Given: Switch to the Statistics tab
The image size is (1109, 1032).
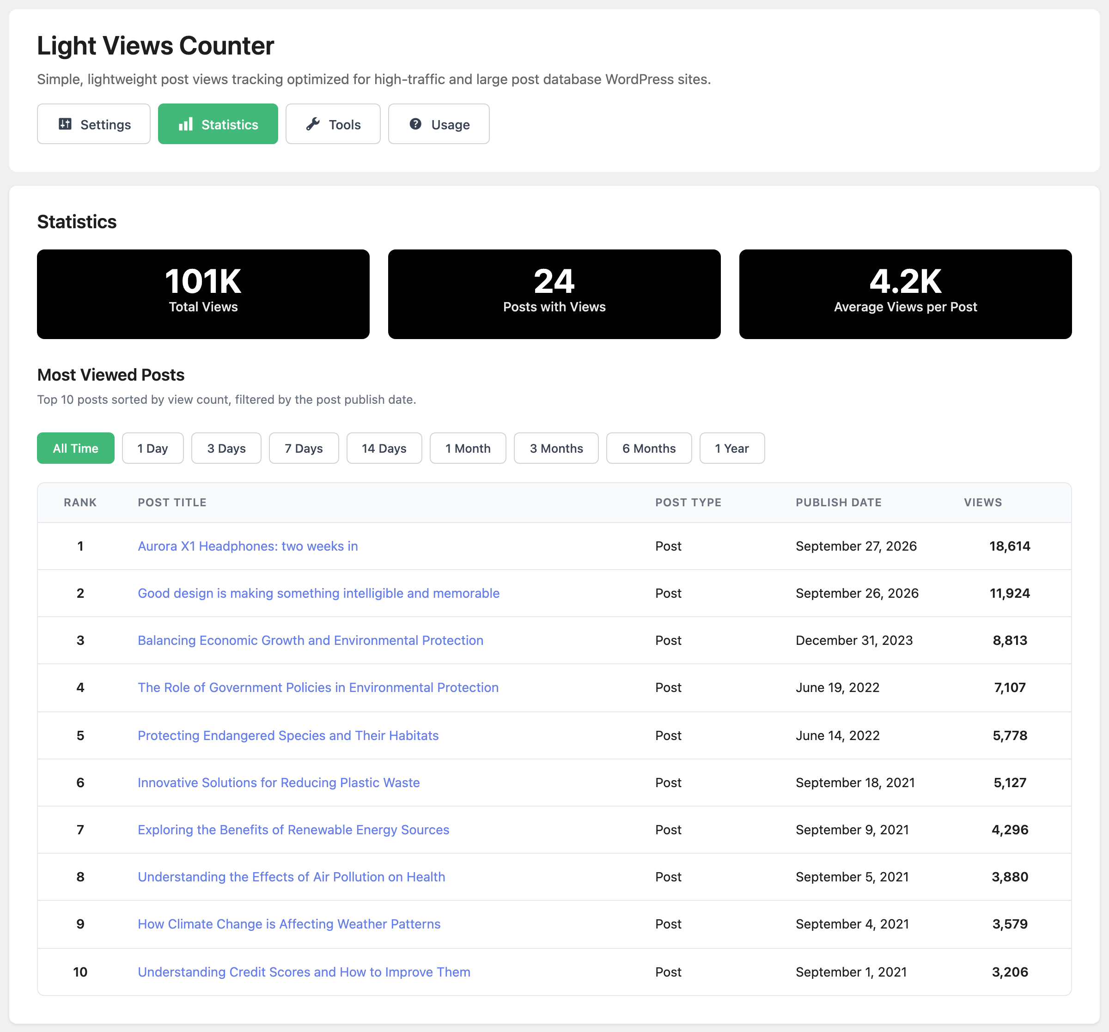Looking at the screenshot, I should (218, 124).
